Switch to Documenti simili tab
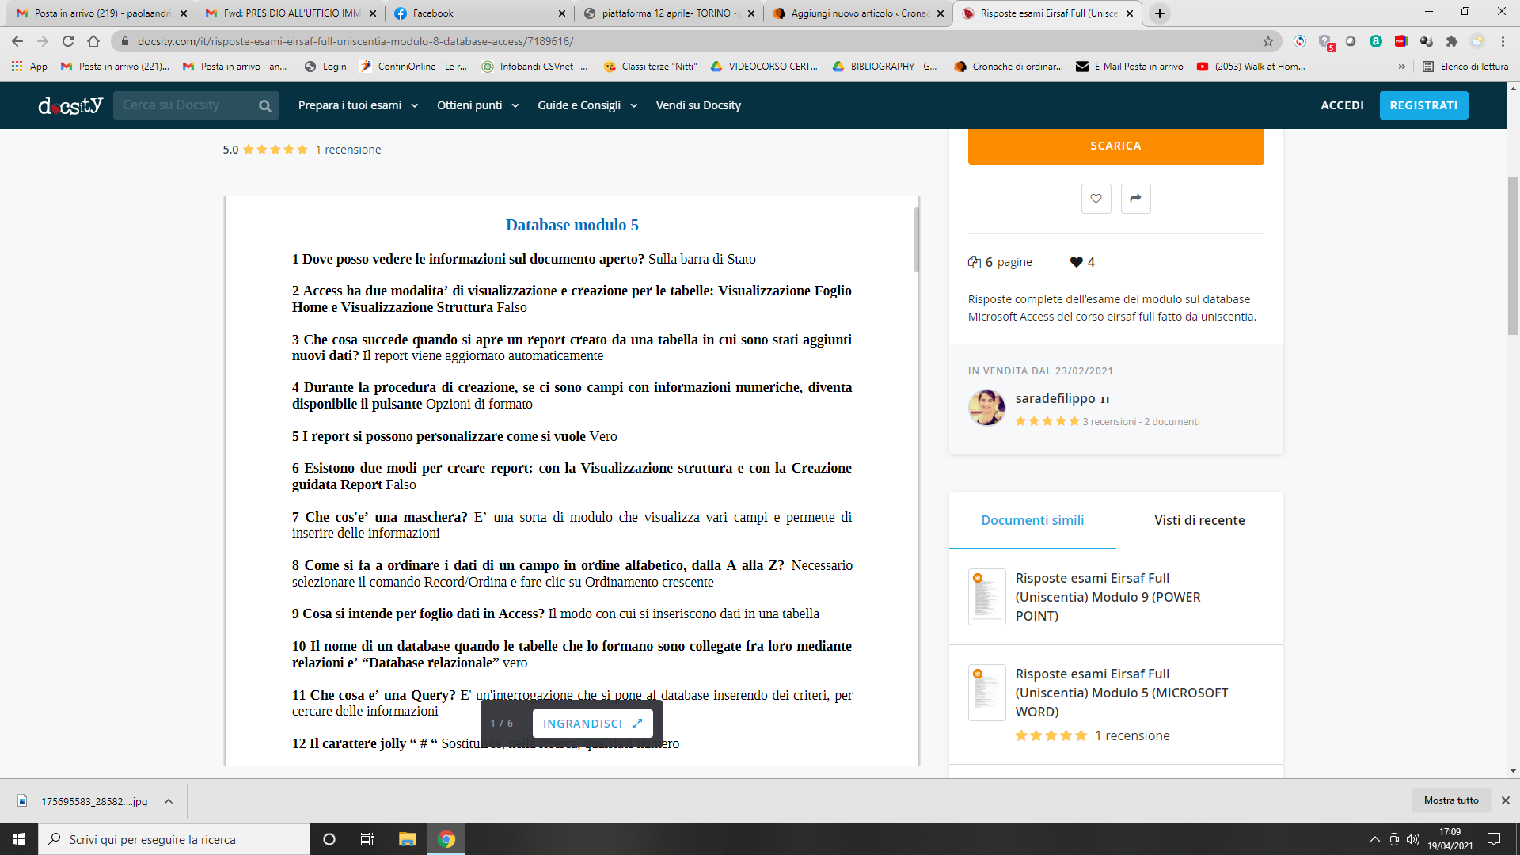1520x855 pixels. tap(1032, 520)
